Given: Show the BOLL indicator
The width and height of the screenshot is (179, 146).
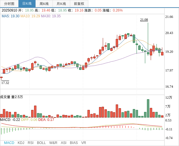Looking at the screenshot, I should click(41, 143).
